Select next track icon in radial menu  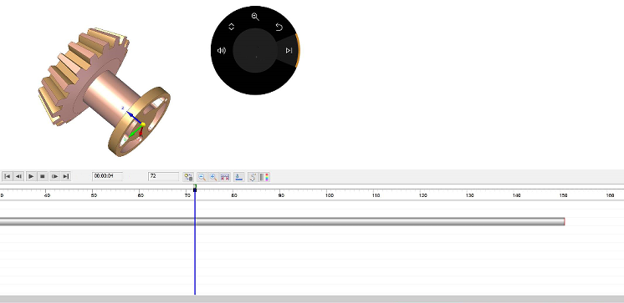[289, 50]
